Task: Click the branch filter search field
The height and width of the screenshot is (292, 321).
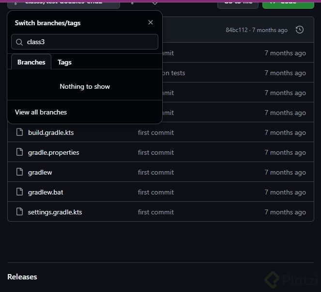Action: 90,42
